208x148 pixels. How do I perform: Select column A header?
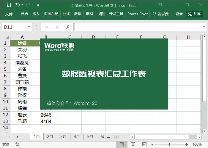[x=22, y=37]
